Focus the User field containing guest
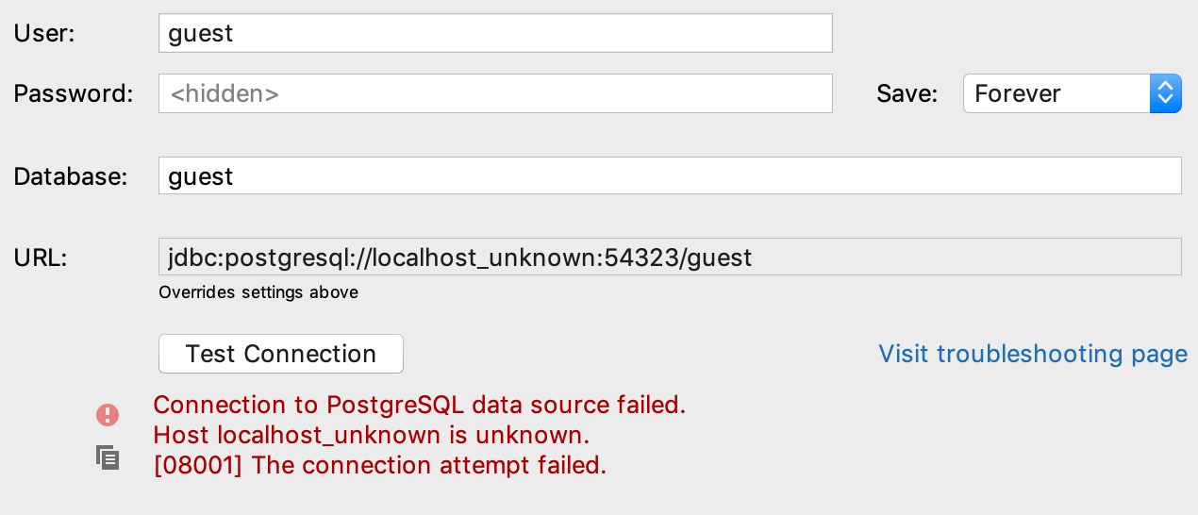Viewport: 1198px width, 515px height. (x=495, y=33)
